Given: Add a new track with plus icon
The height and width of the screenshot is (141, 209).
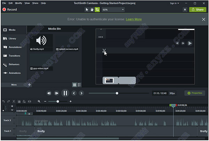Looking at the screenshot, I should click(x=12, y=106).
